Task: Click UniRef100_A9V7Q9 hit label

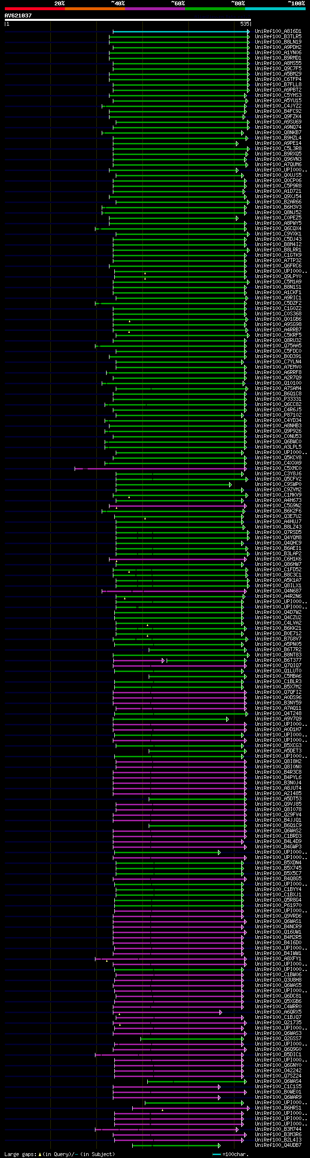Action: pos(278,719)
